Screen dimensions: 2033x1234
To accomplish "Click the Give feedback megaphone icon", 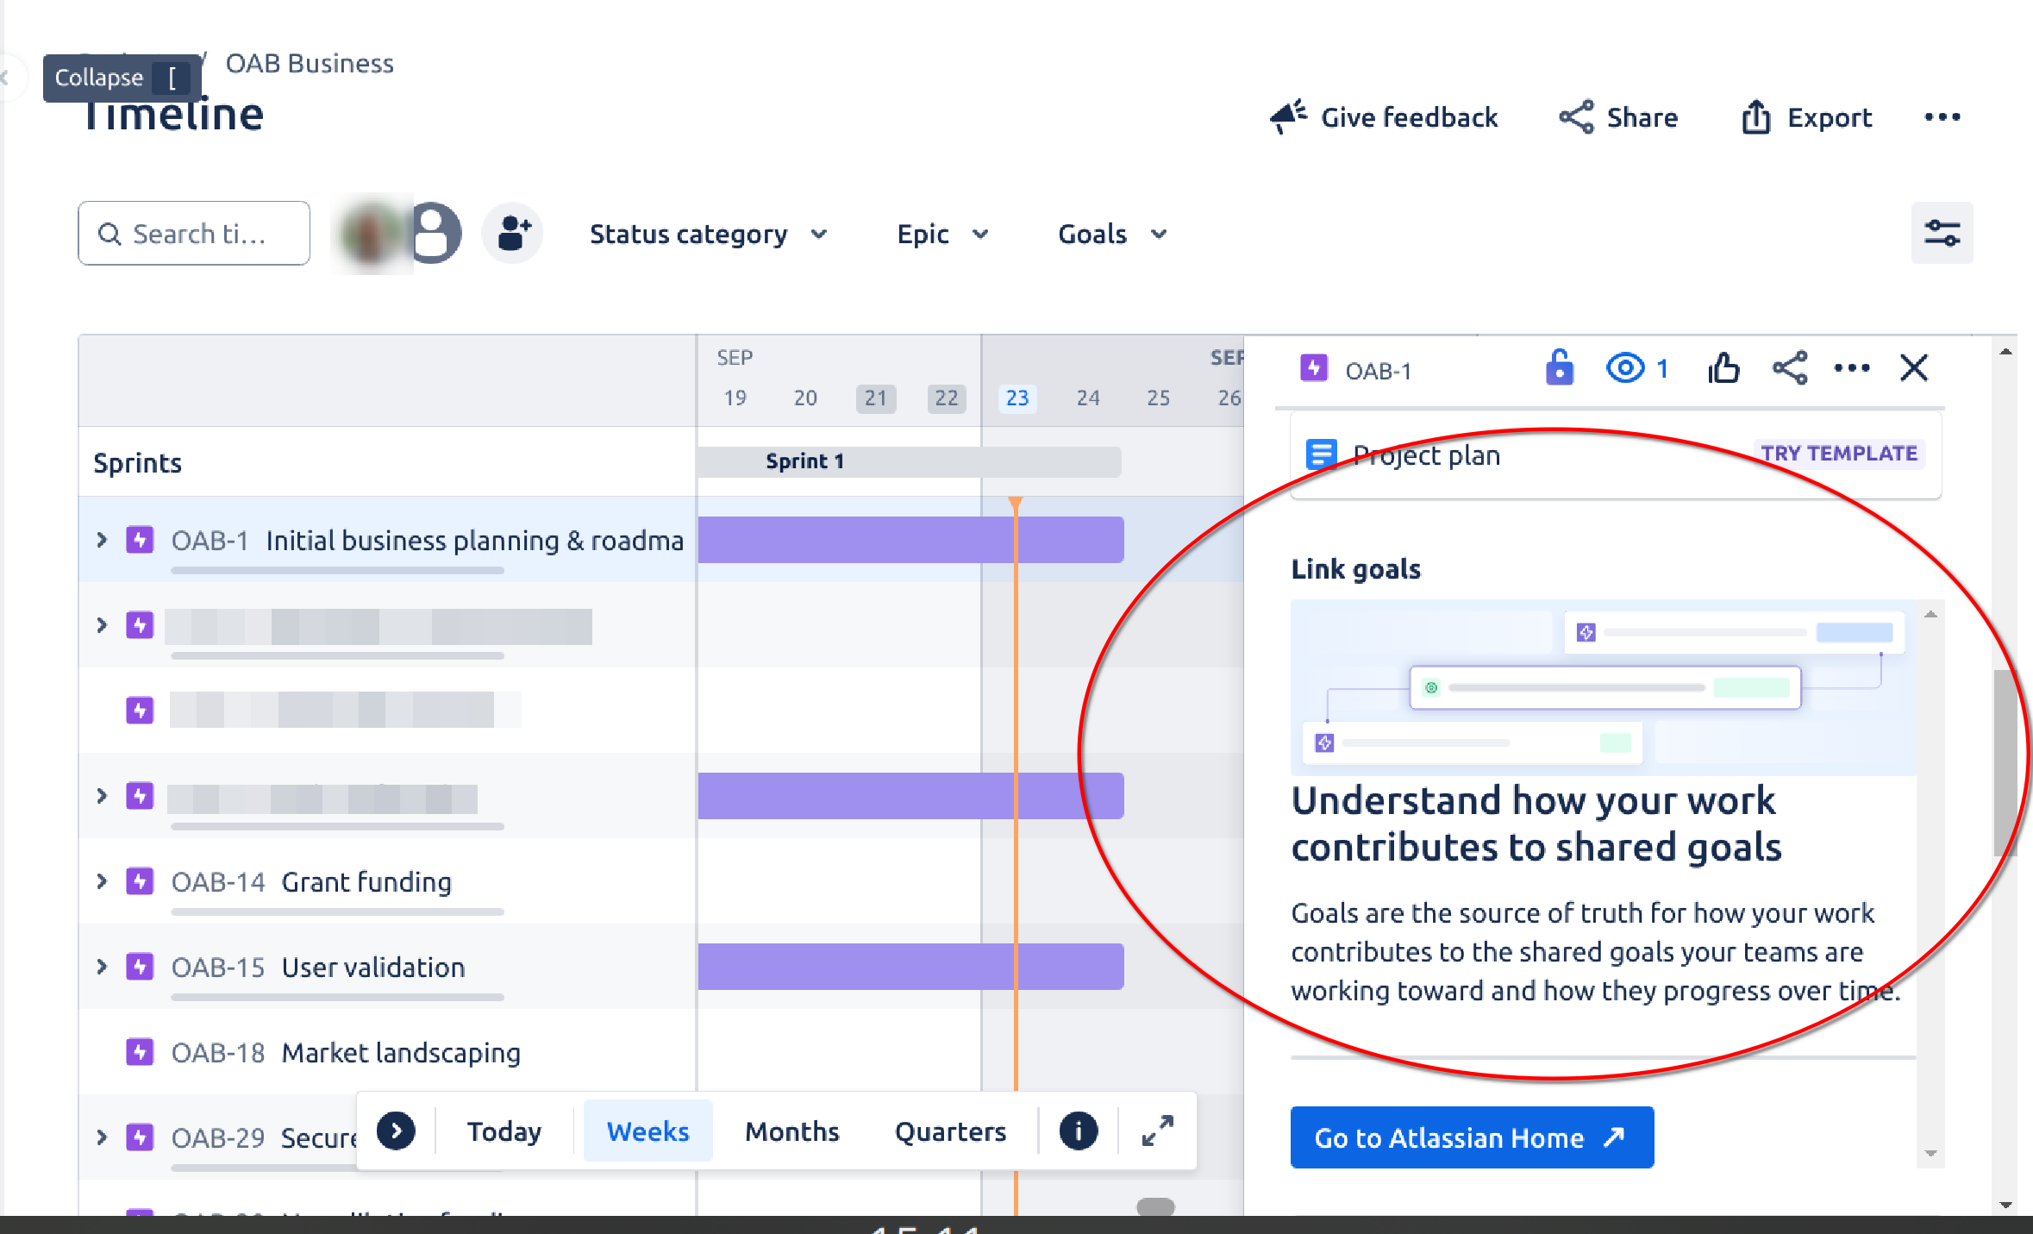I will [1288, 116].
